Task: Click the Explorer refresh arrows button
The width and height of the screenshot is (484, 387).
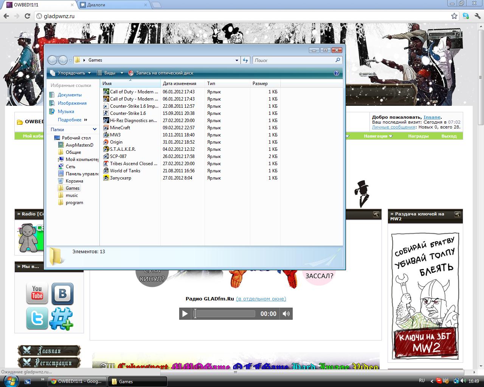Action: pyautogui.click(x=245, y=60)
